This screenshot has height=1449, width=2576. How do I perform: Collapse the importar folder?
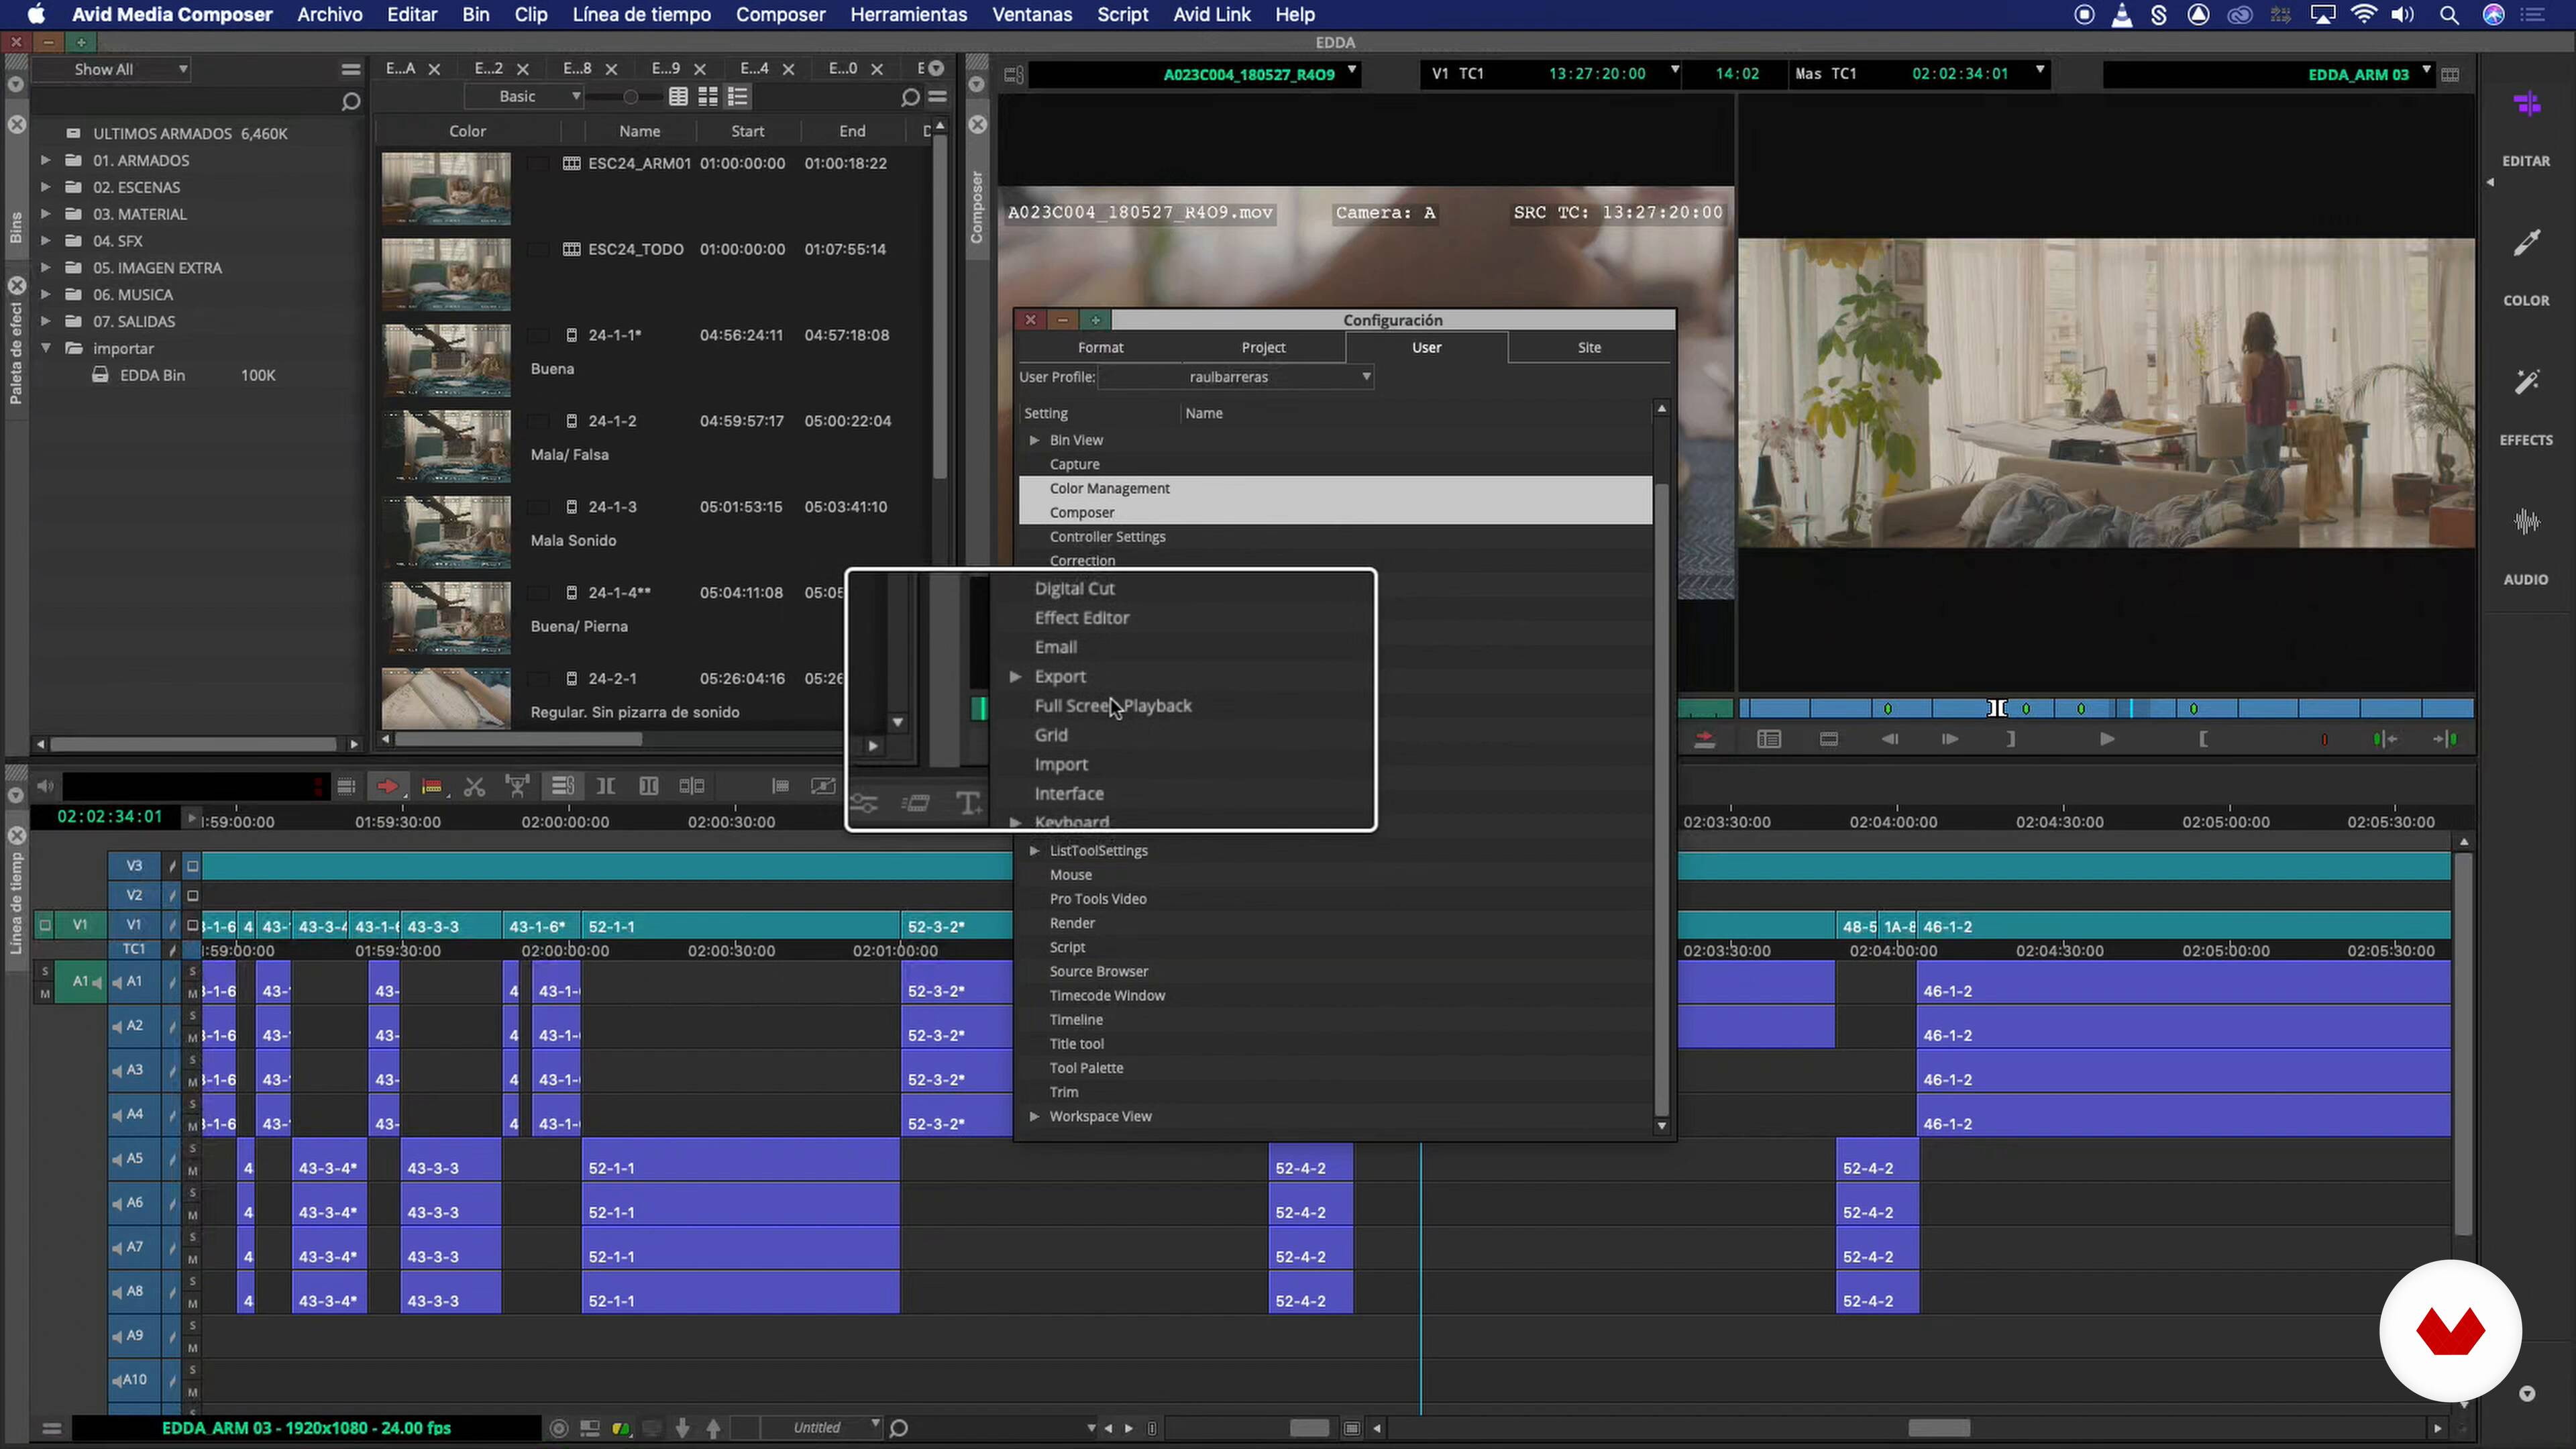coord(45,348)
